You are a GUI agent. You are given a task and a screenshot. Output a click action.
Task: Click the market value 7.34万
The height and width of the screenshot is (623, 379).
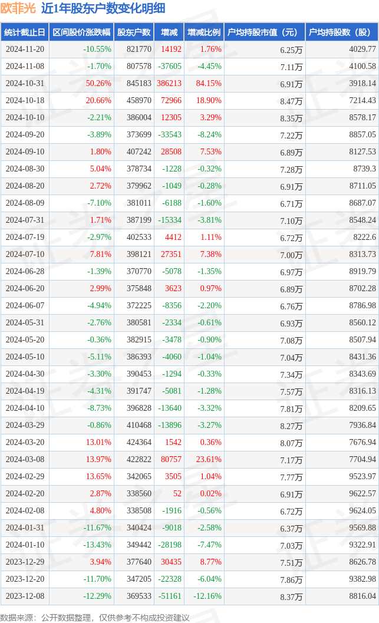[x=291, y=375]
